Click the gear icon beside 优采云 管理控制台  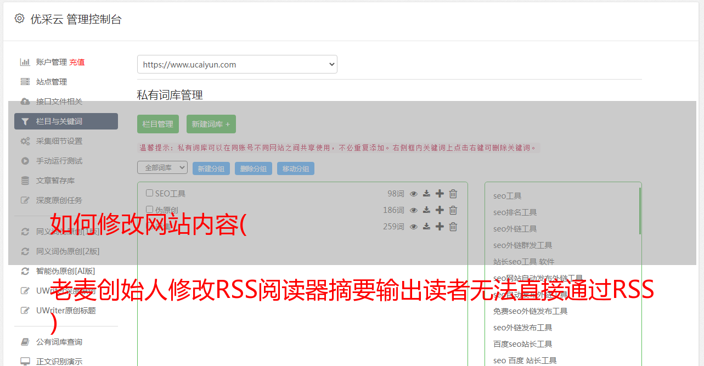20,19
